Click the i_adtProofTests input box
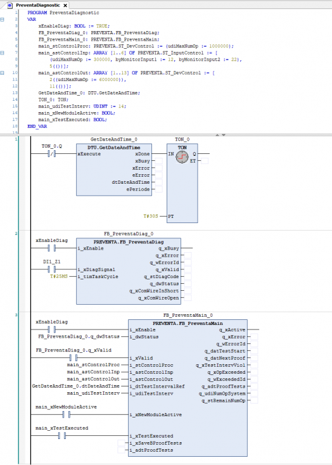Screen dimensions: 332x465 point(122,450)
